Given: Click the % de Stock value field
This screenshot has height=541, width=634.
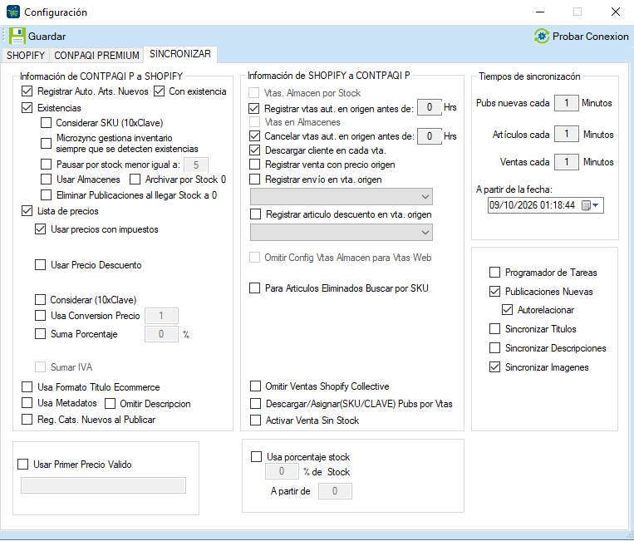Looking at the screenshot, I should point(282,471).
